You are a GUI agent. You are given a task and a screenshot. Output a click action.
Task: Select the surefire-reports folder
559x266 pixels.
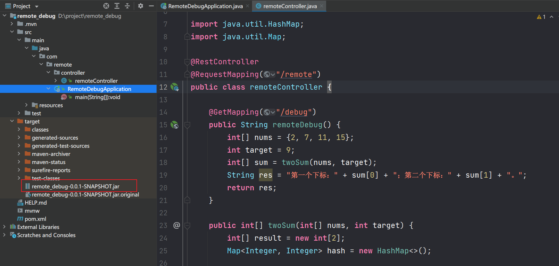click(x=51, y=170)
